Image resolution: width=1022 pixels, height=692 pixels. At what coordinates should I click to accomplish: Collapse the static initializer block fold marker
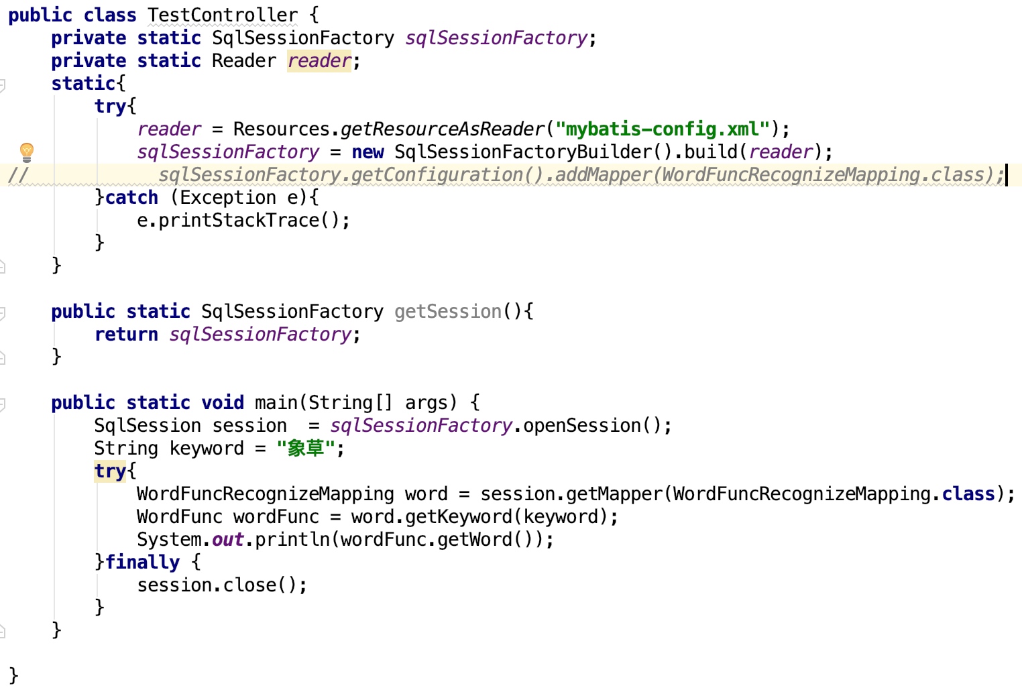click(x=3, y=84)
